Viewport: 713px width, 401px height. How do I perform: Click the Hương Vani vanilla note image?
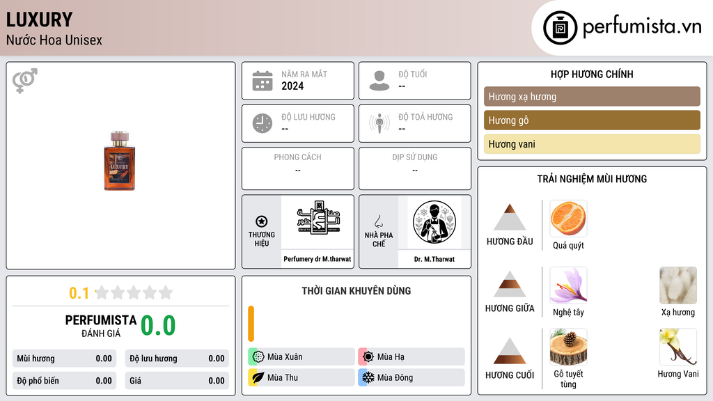pos(678,347)
